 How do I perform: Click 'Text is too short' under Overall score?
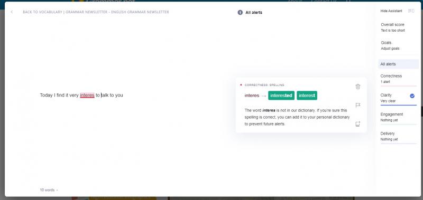coord(393,31)
